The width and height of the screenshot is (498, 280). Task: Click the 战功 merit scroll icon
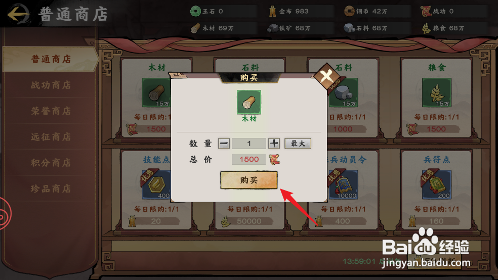426,11
